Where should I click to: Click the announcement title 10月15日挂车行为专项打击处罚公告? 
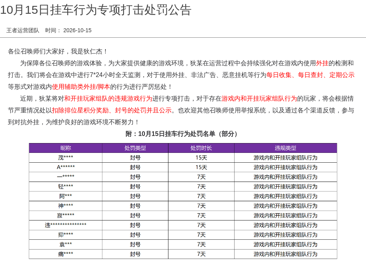[96, 10]
